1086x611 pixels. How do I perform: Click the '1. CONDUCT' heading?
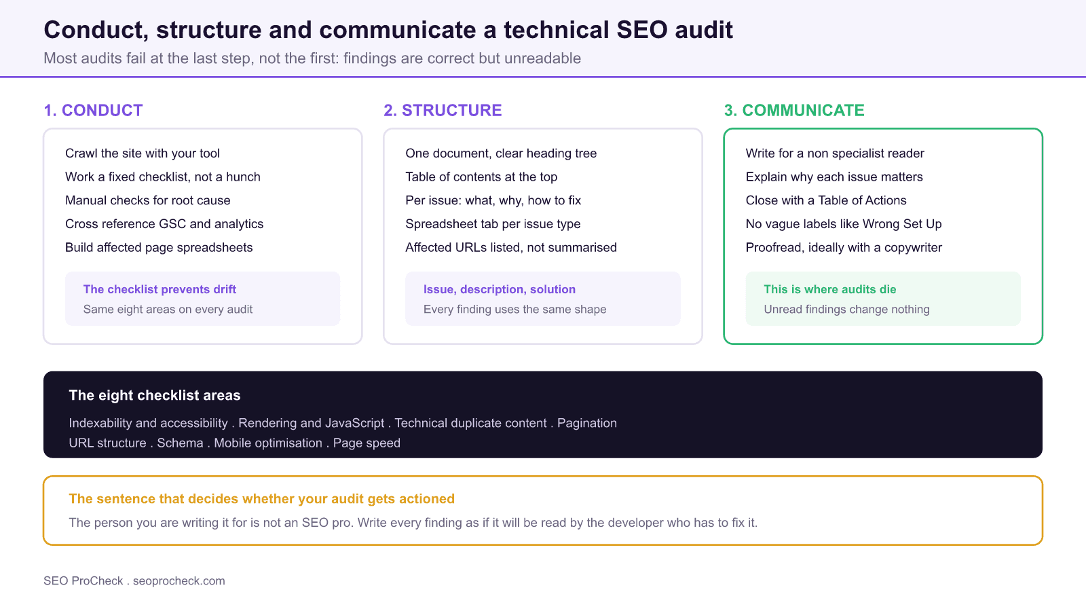pyautogui.click(x=94, y=111)
